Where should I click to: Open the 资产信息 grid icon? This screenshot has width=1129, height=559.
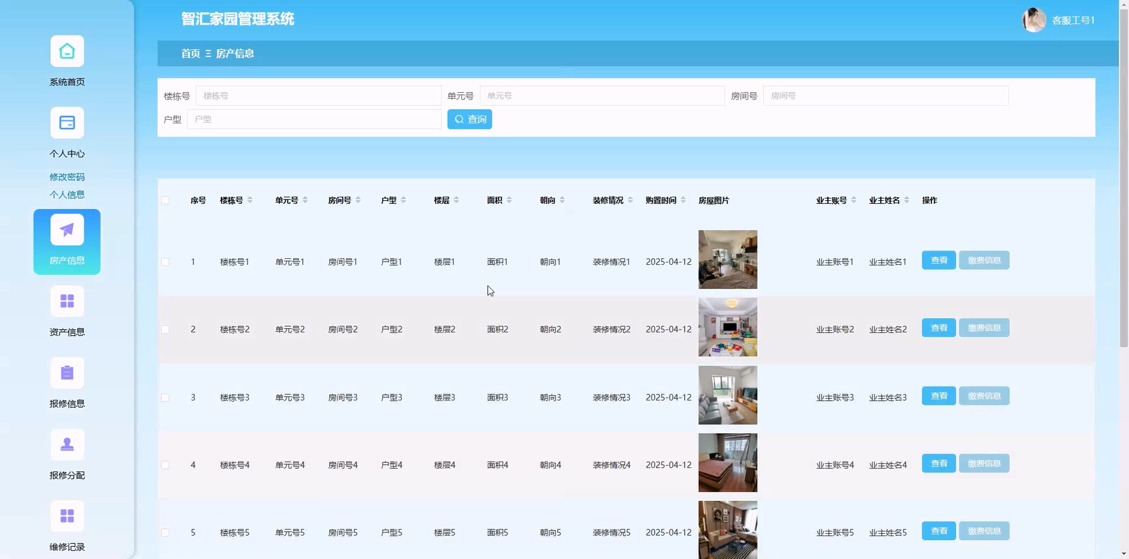coord(67,301)
